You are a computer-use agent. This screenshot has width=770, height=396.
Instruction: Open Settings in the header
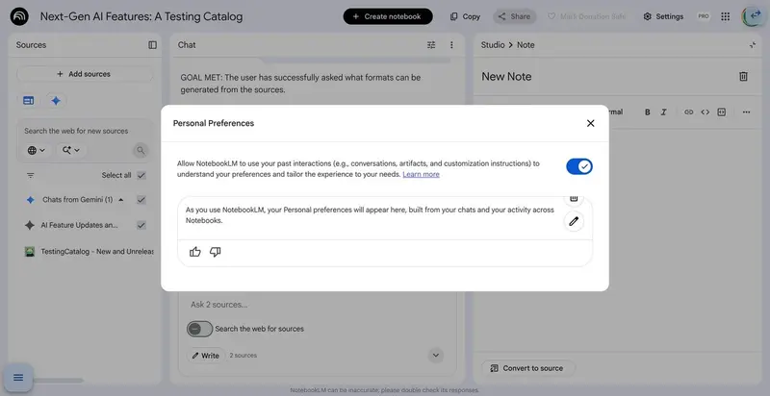(x=663, y=16)
